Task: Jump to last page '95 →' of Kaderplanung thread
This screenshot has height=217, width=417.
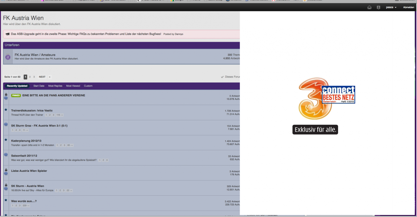Action: pyautogui.click(x=70, y=145)
